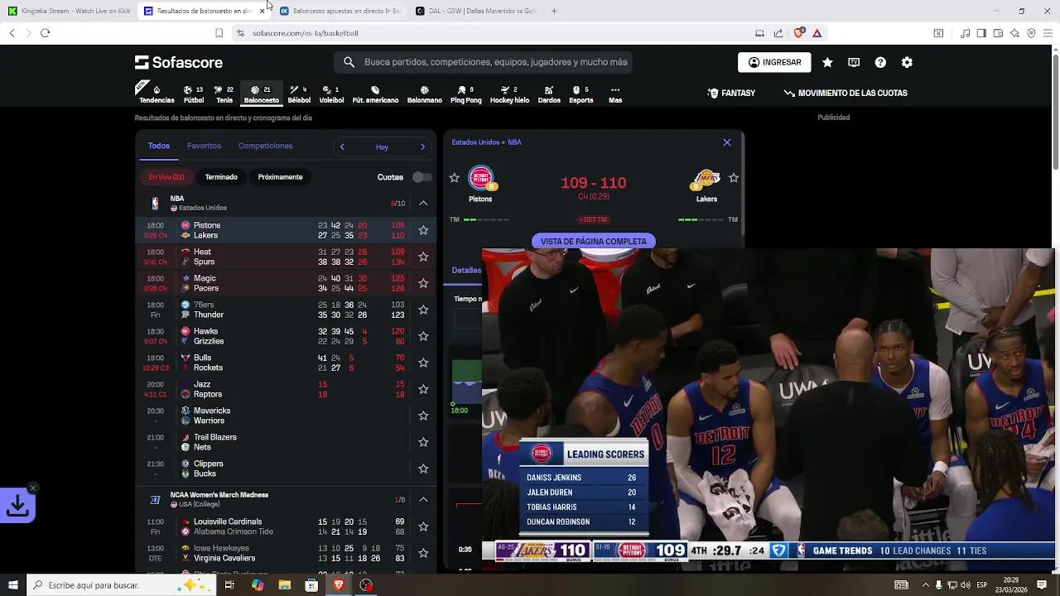Open the help question mark icon
Screen dimensions: 1060x596
pyautogui.click(x=880, y=62)
